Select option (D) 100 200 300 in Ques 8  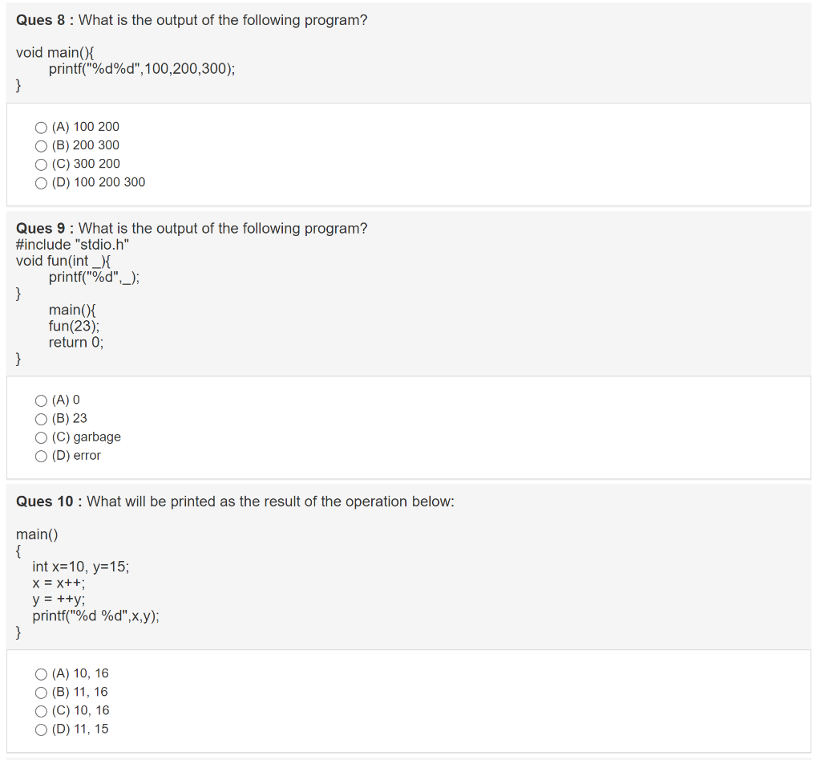pyautogui.click(x=40, y=182)
